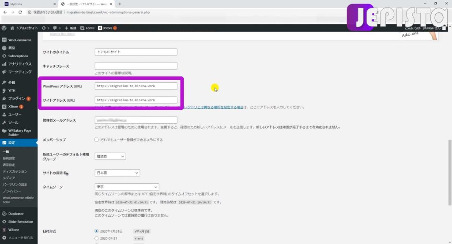Click the browser forward arrow

(12, 12)
